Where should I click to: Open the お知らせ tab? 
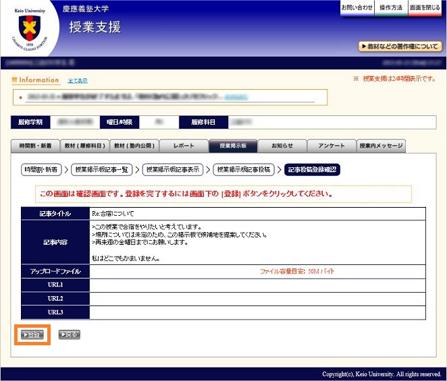pyautogui.click(x=282, y=146)
